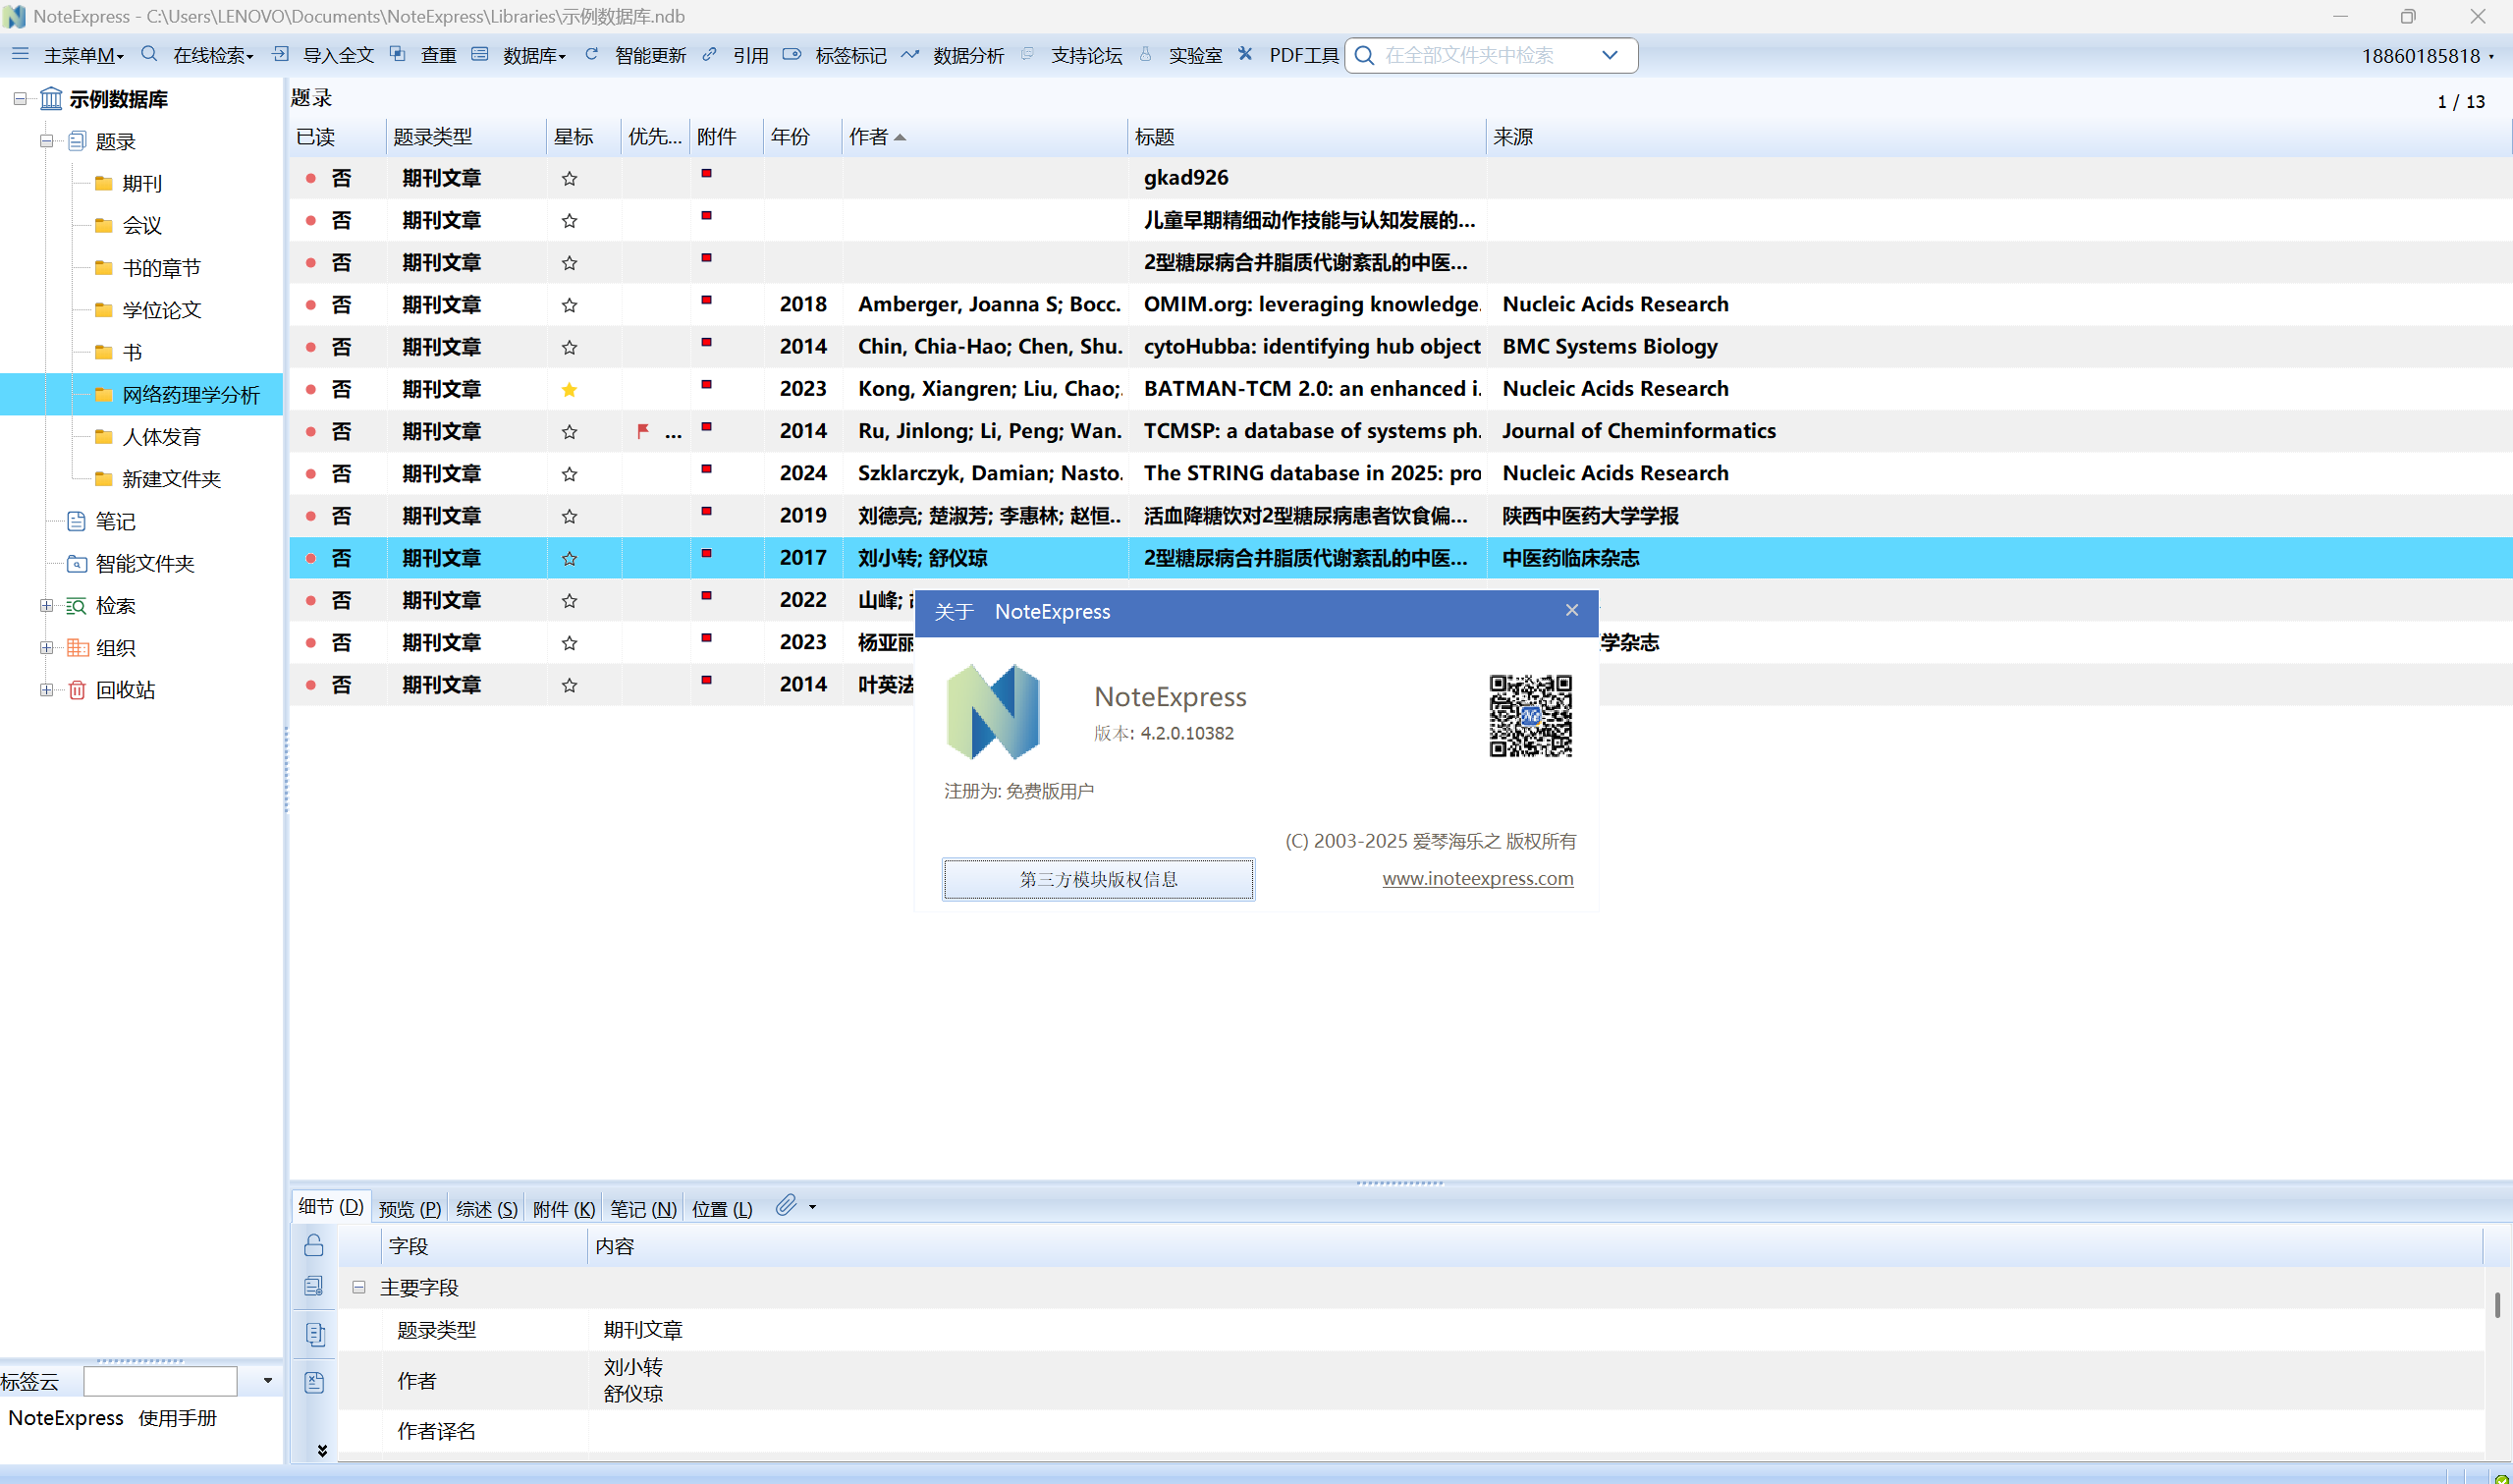Click the red priority flag on TCMSP row
The image size is (2513, 1484).
click(x=643, y=431)
